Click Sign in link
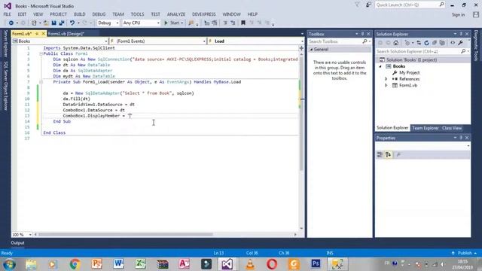This screenshot has height=271, width=482. pos(458,15)
